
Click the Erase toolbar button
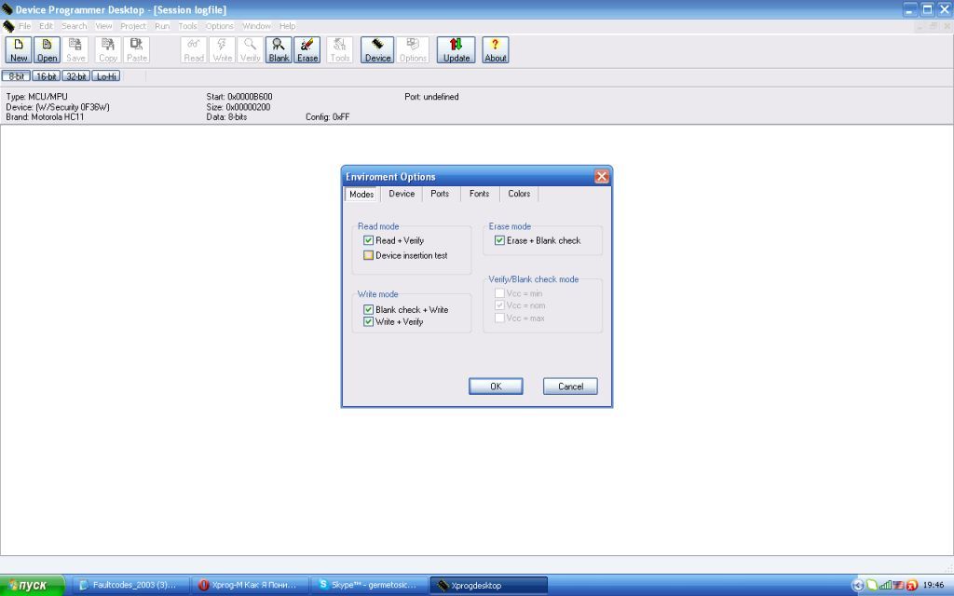[x=307, y=50]
